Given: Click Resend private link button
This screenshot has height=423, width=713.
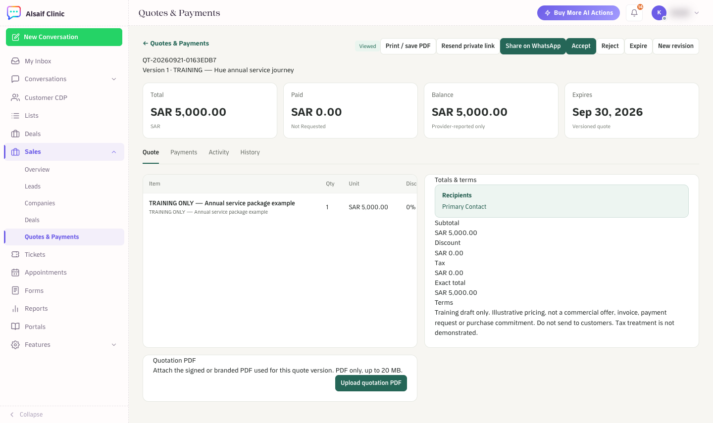Looking at the screenshot, I should tap(468, 46).
